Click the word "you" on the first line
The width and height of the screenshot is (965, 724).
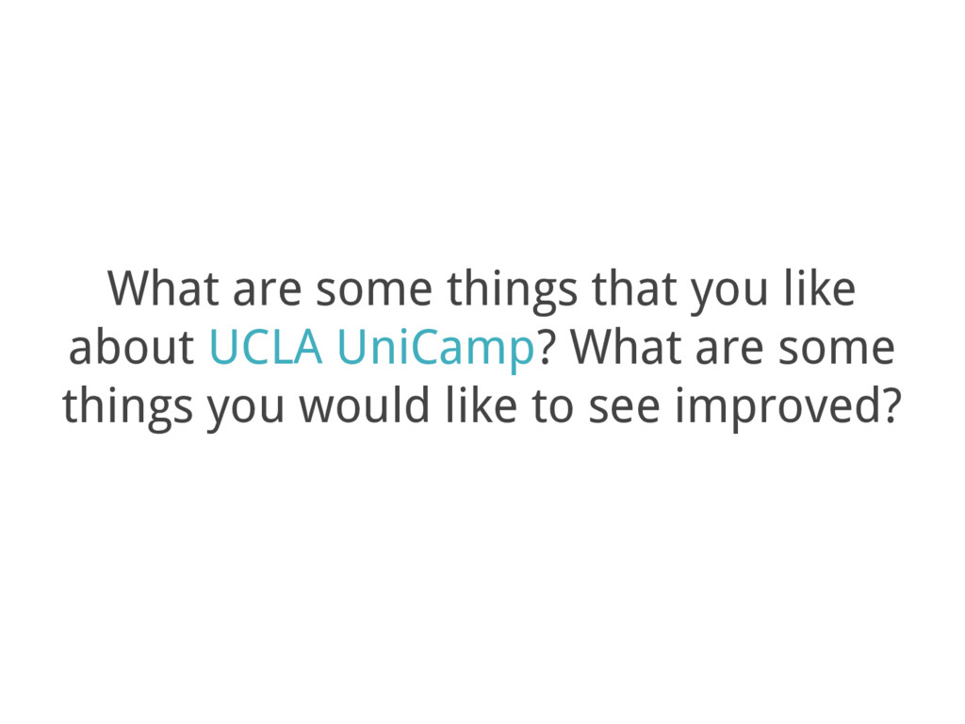[729, 290]
